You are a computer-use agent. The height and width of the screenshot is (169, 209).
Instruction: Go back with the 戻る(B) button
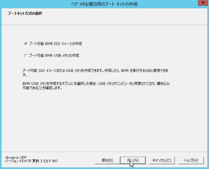107,160
